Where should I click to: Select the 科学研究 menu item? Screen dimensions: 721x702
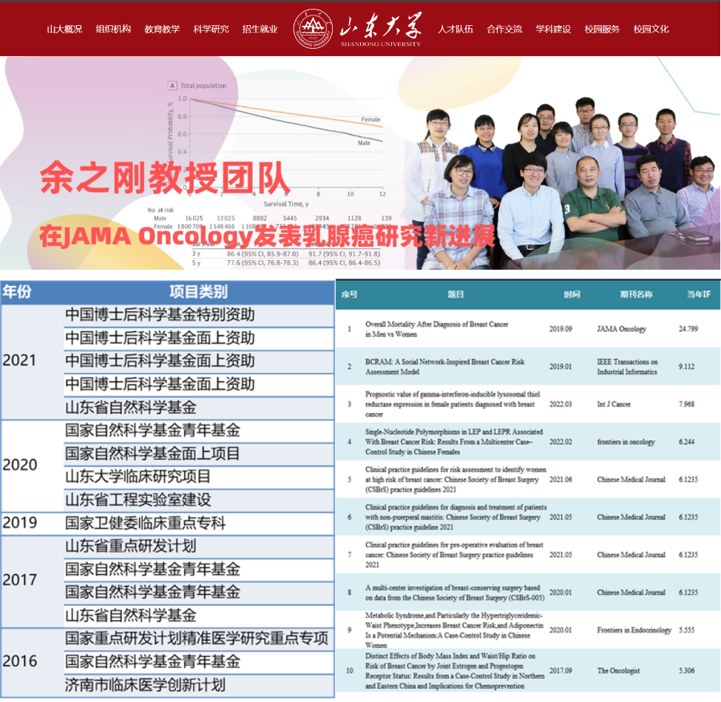211,30
